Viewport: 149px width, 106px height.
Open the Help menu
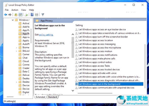click(31, 10)
